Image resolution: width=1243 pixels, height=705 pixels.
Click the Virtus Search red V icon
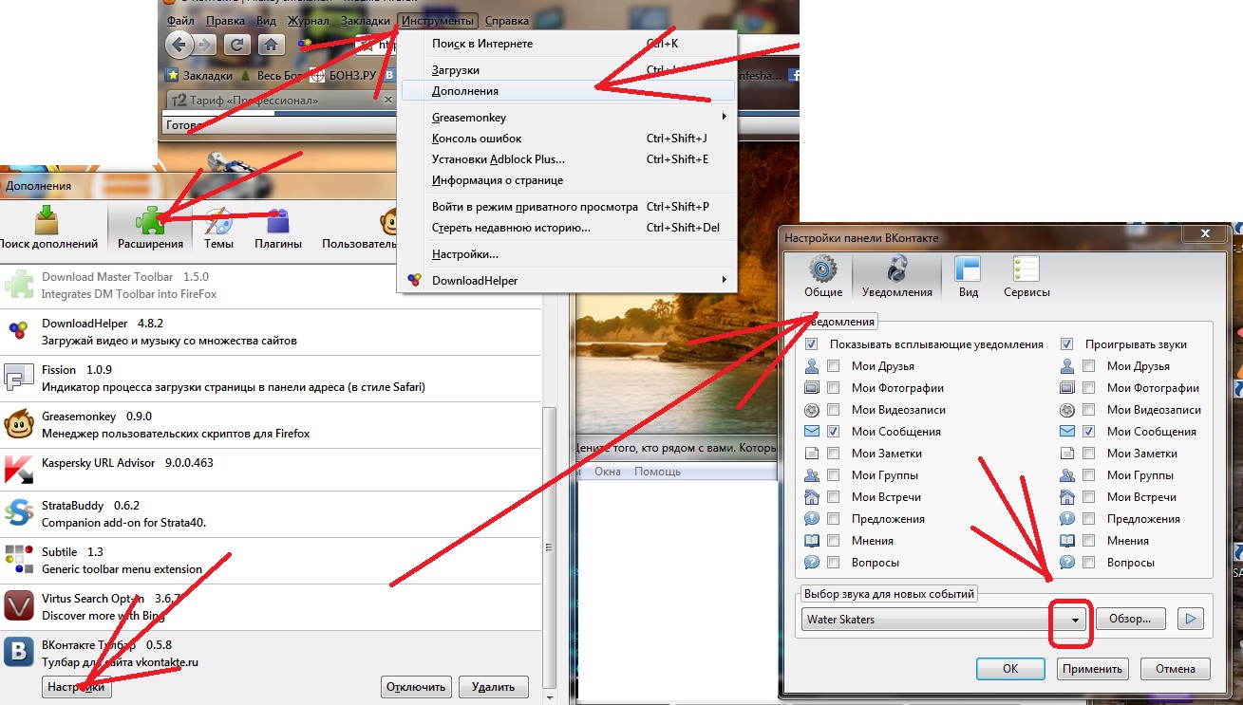coord(19,606)
